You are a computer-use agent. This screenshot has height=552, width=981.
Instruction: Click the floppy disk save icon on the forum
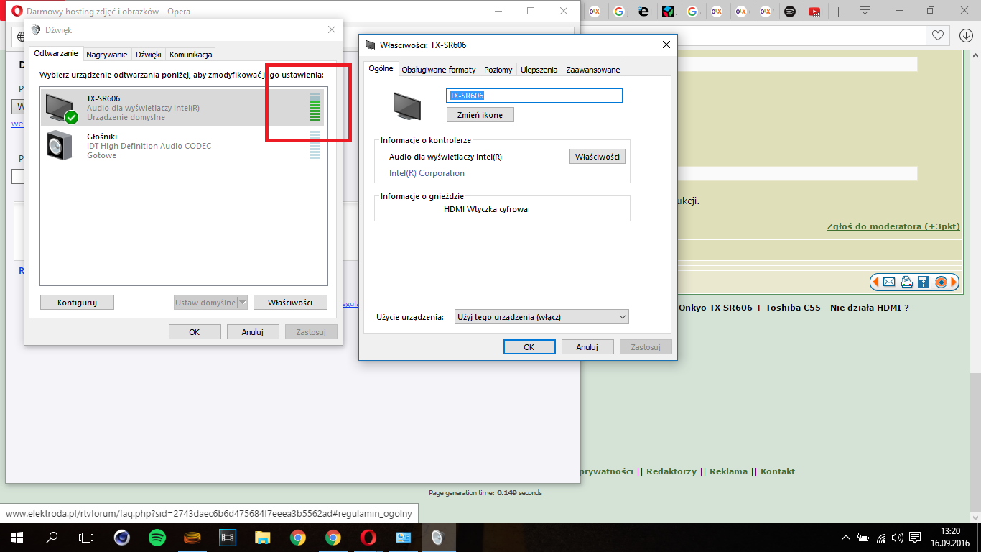tap(924, 282)
